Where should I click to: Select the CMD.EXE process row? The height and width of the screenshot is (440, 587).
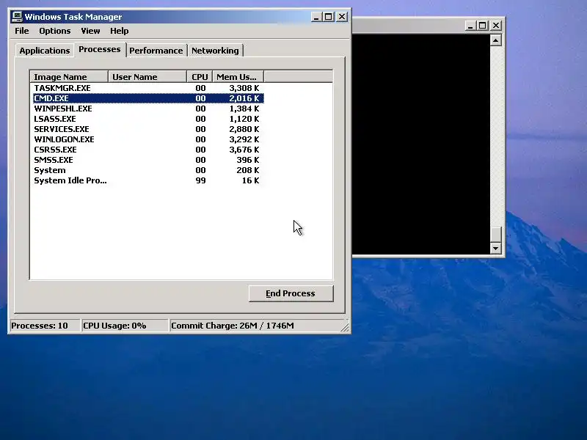pos(148,98)
